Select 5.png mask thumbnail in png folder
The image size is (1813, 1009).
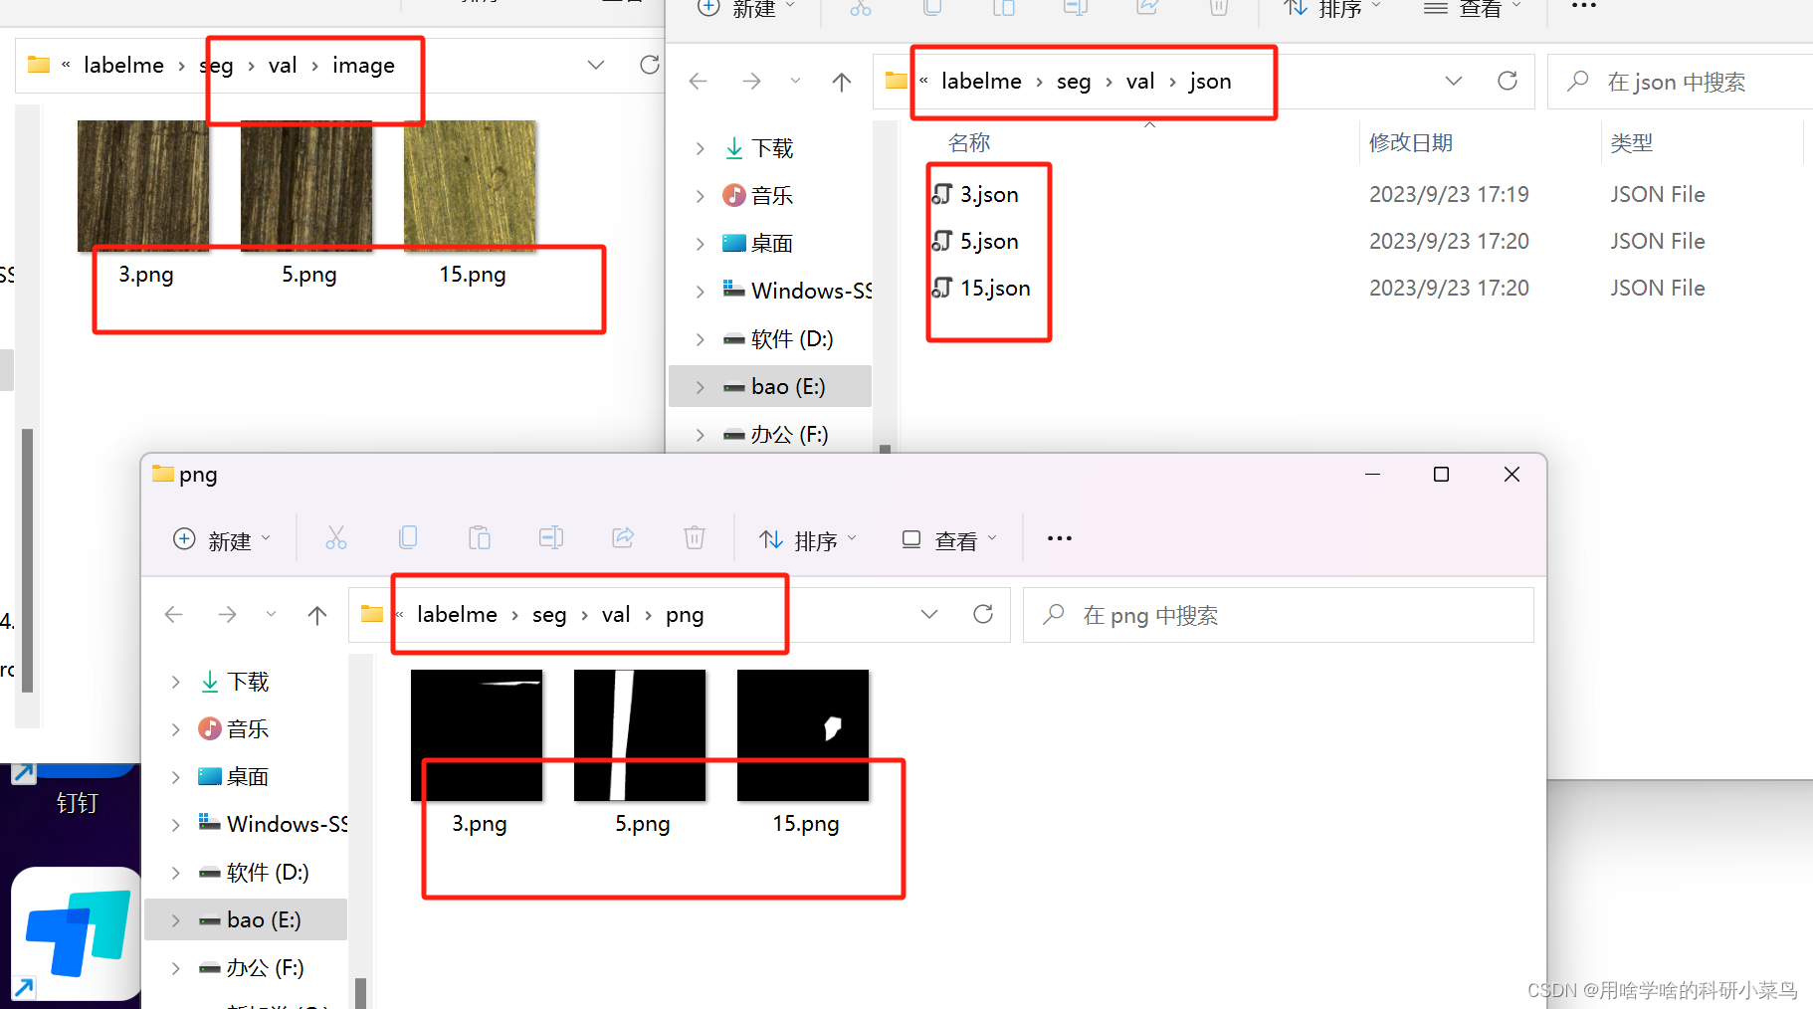point(640,735)
